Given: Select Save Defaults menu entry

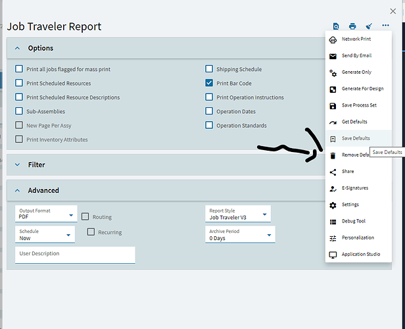Looking at the screenshot, I should pyautogui.click(x=358, y=138).
